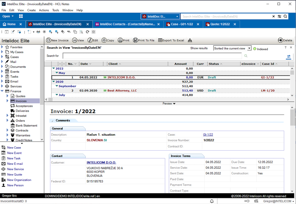Click the Copy action button

(108, 40)
